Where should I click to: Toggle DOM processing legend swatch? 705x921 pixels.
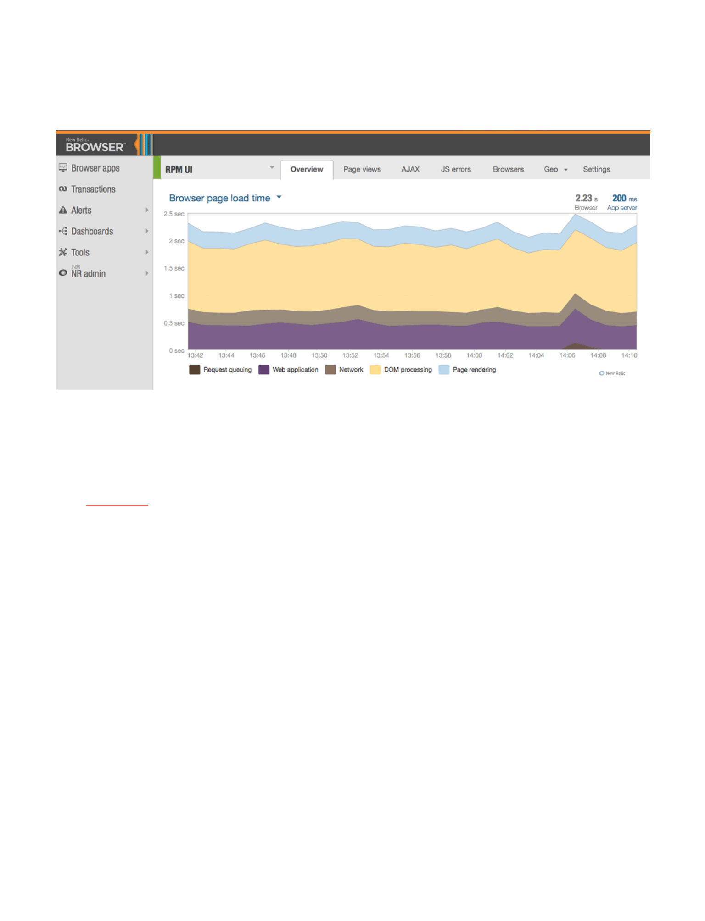[x=375, y=370]
